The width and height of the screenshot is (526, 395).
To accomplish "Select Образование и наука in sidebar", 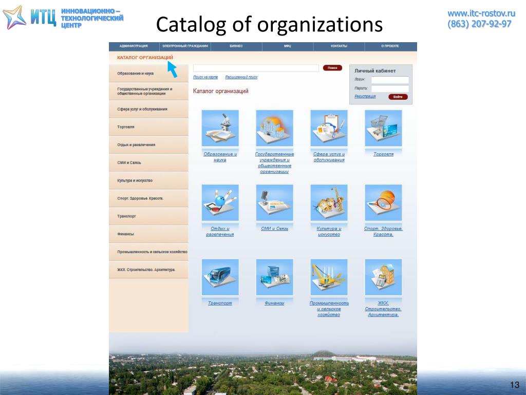I will [x=148, y=73].
